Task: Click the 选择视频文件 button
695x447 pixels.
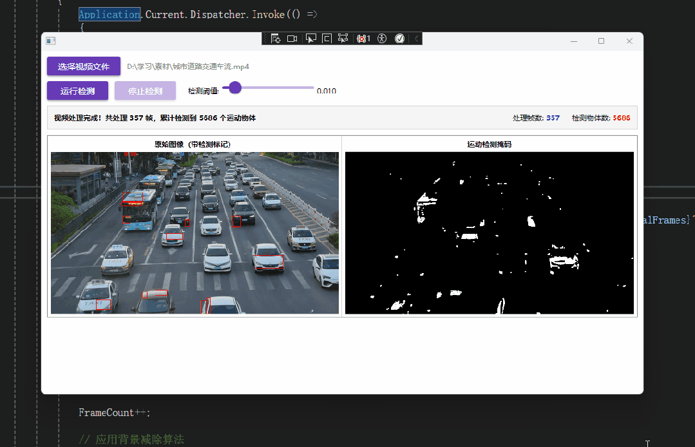Action: coord(84,66)
